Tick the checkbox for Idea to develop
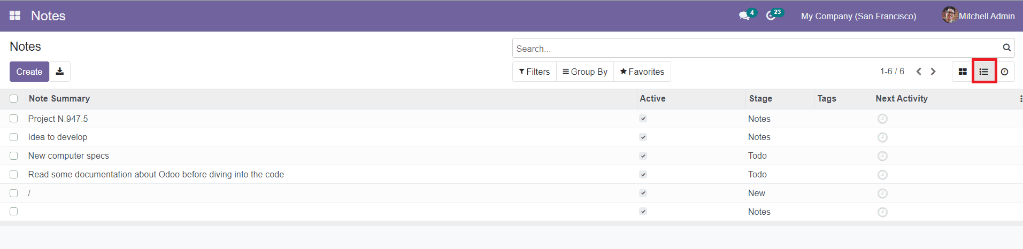1023x249 pixels. pyautogui.click(x=14, y=137)
